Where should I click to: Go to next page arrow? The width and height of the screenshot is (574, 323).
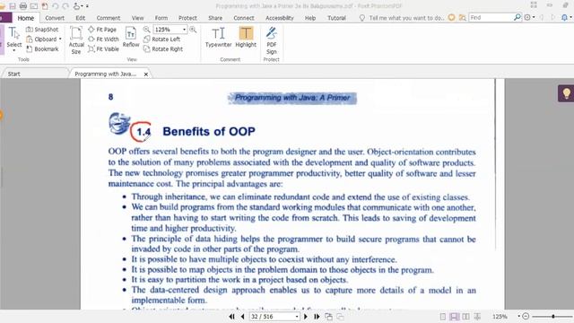pyautogui.click(x=306, y=317)
